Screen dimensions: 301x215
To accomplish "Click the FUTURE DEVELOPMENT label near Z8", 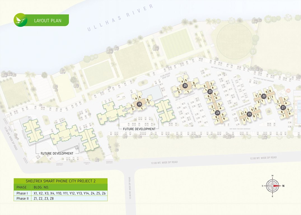I will pos(139,129).
